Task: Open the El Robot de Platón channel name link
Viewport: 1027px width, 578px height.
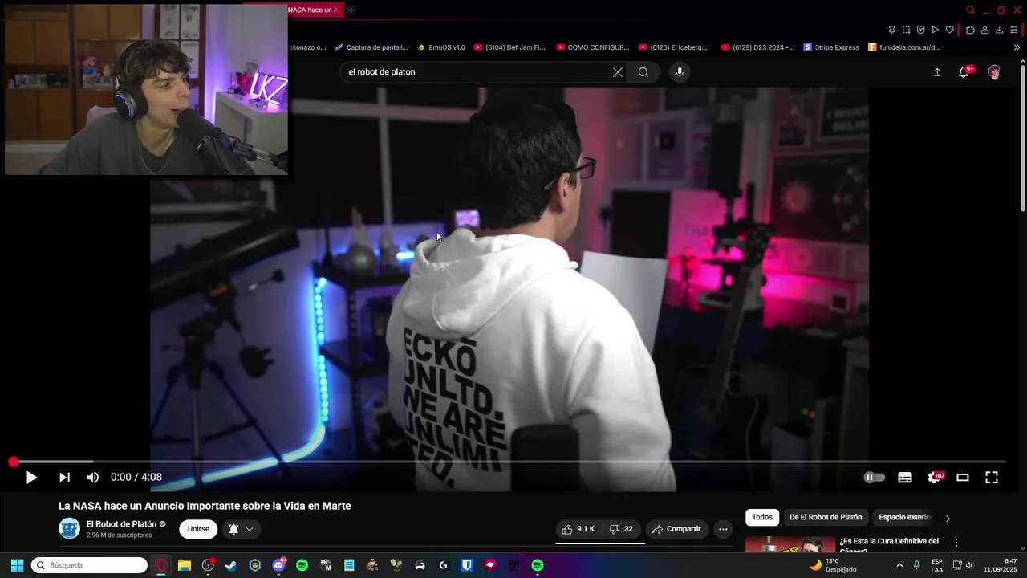Action: coord(121,524)
